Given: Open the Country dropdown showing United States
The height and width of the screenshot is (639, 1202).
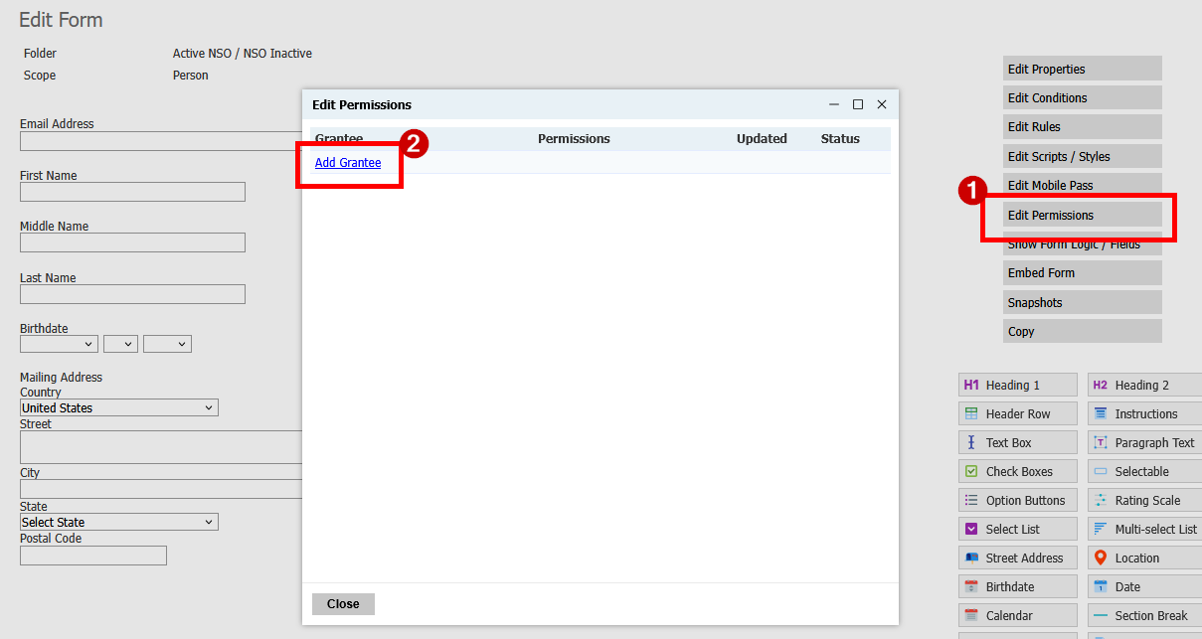Looking at the screenshot, I should [x=119, y=407].
